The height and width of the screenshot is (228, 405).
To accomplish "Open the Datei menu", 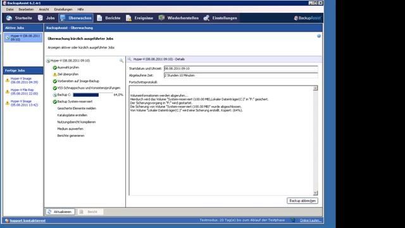I will [x=10, y=9].
